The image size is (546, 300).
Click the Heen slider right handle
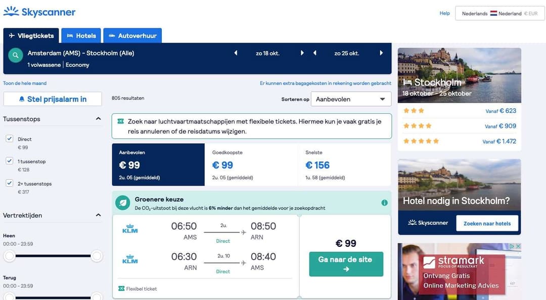(97, 256)
